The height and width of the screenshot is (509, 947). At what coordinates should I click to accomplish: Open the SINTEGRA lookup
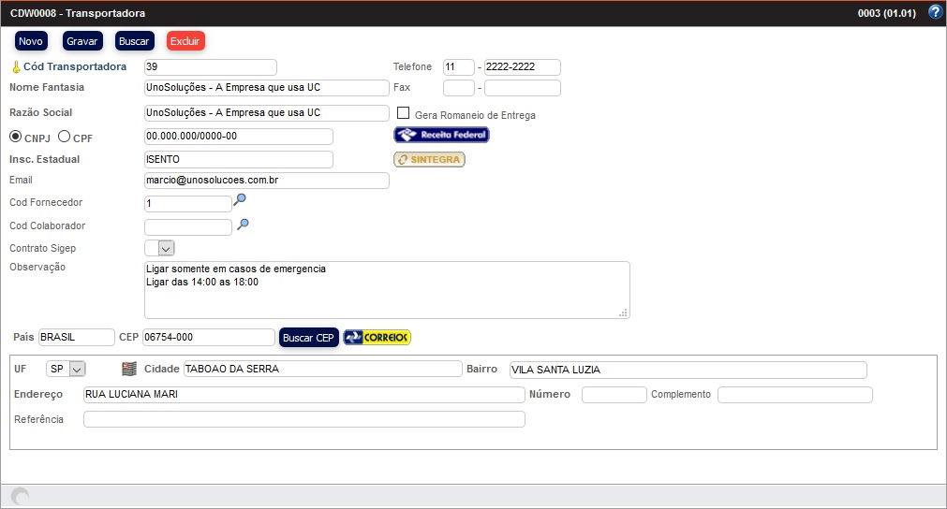[x=429, y=160]
